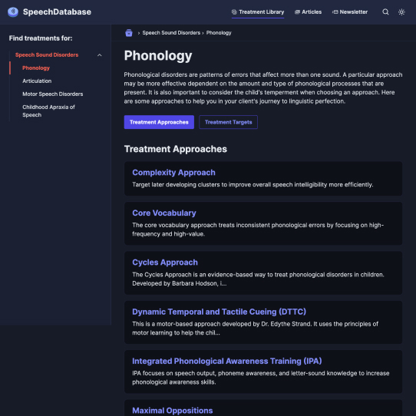Open the Treatment Library menu item
Image resolution: width=416 pixels, height=416 pixels.
click(x=258, y=12)
